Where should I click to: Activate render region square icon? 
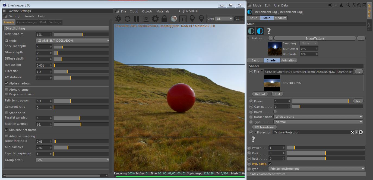pyautogui.click(x=183, y=19)
